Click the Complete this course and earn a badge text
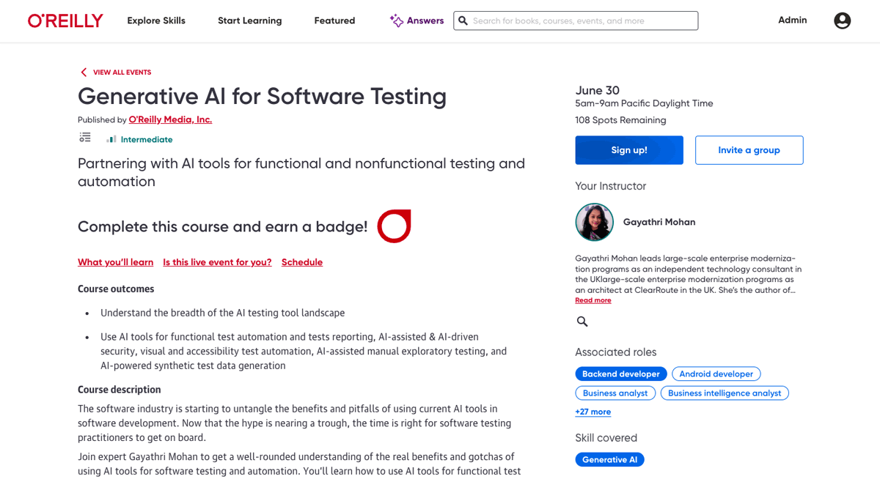Screen dimensions: 880x479 pyautogui.click(x=223, y=227)
